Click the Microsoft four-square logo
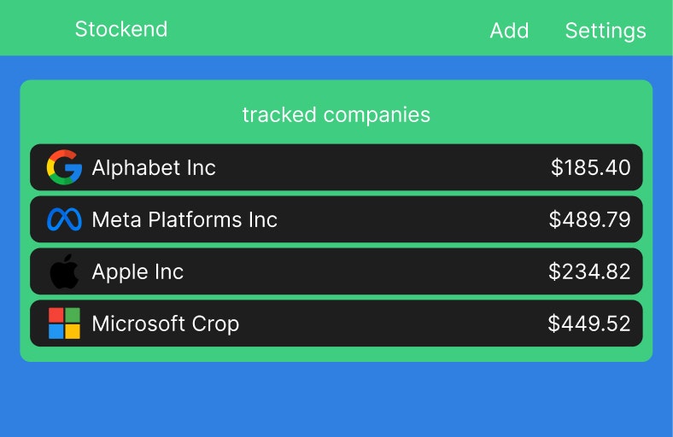The height and width of the screenshot is (437, 673). [x=64, y=323]
